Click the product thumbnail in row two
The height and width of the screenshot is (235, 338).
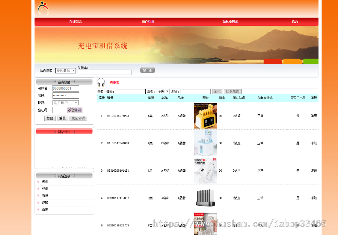click(205, 143)
